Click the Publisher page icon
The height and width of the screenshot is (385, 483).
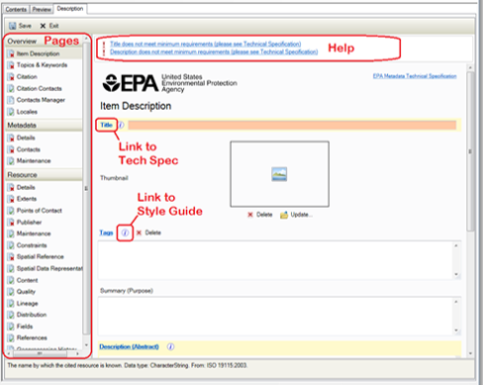coord(11,222)
